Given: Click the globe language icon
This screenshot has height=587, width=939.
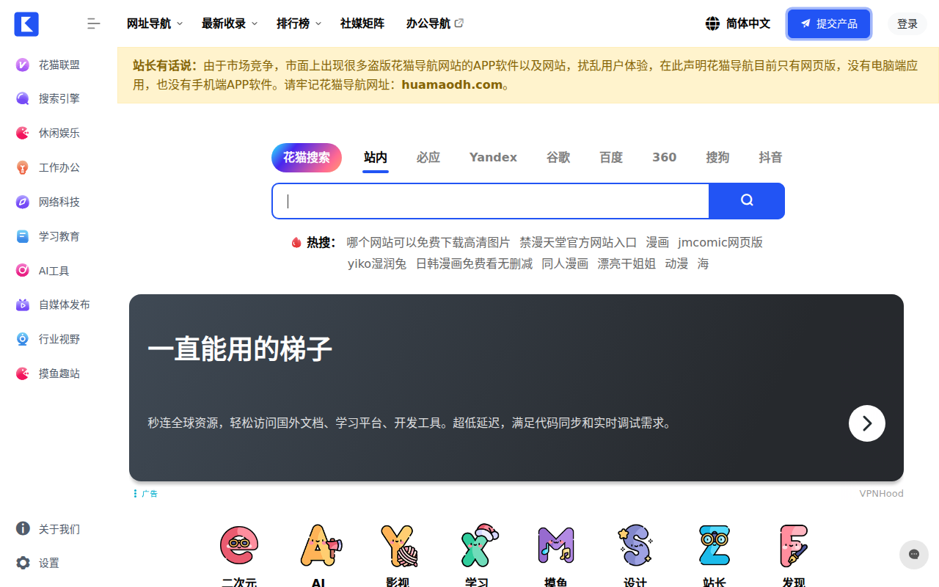Looking at the screenshot, I should [712, 23].
